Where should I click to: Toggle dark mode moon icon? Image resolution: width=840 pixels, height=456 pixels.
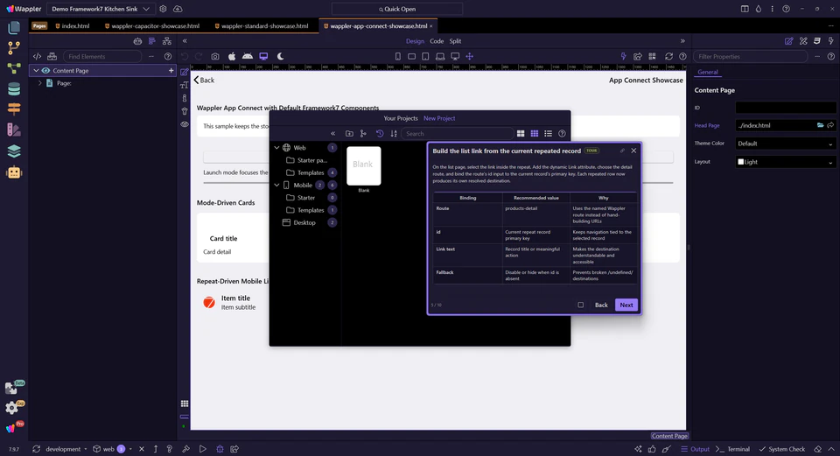click(280, 56)
